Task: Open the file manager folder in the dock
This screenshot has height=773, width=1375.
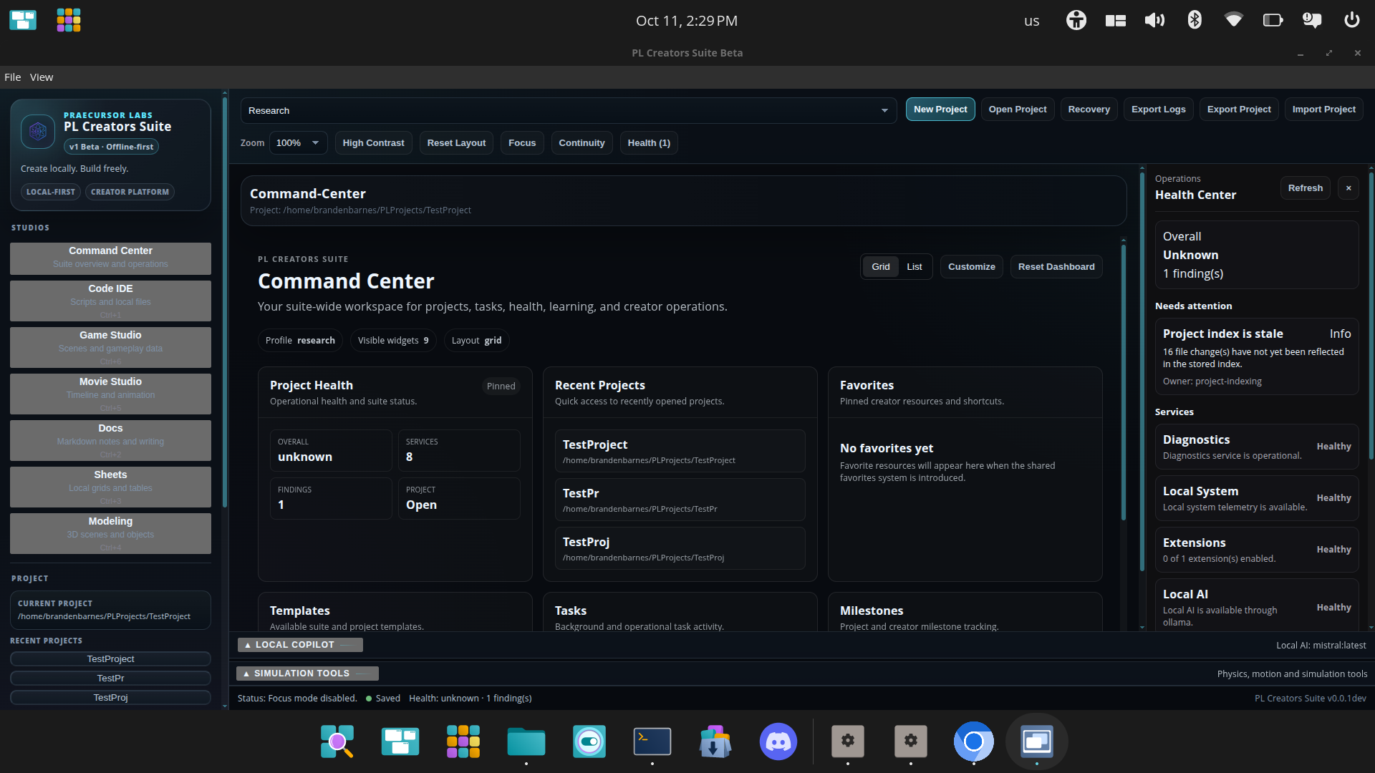Action: (526, 742)
